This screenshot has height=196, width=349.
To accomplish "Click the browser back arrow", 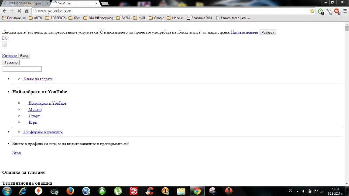I will tap(5, 11).
